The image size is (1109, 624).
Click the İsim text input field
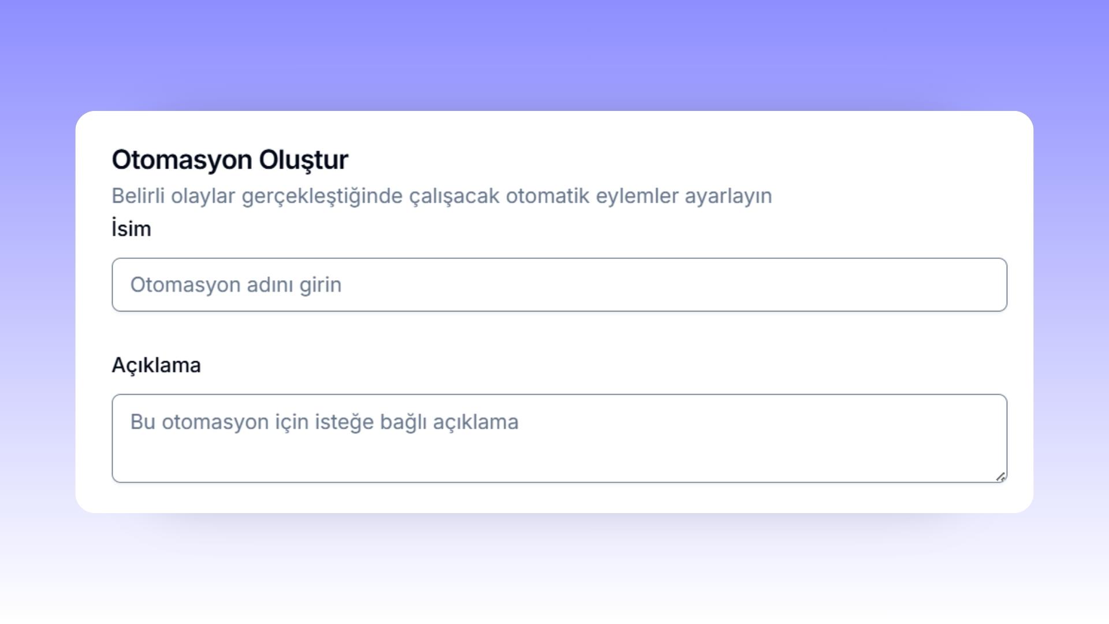pyautogui.click(x=559, y=285)
